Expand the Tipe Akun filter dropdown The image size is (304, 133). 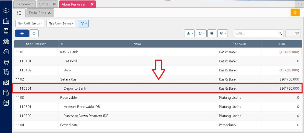[61, 24]
